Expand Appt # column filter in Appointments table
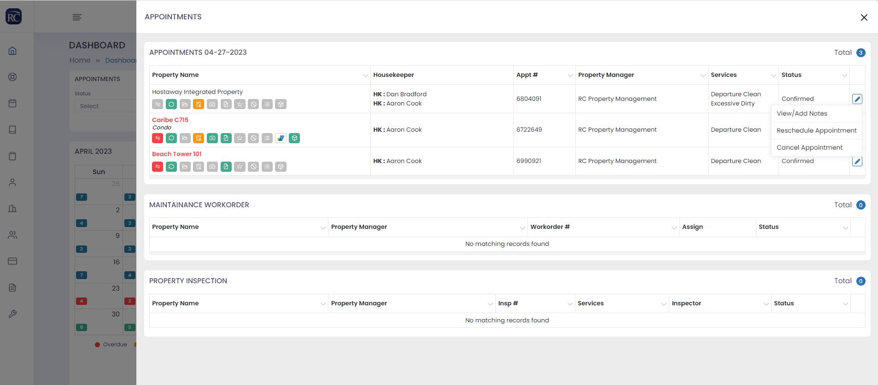 click(x=570, y=76)
